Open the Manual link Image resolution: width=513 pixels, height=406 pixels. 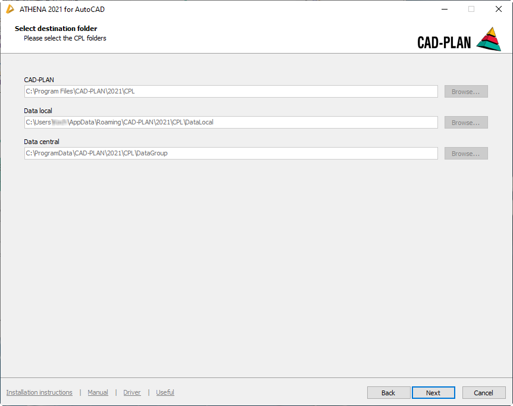[x=98, y=392]
